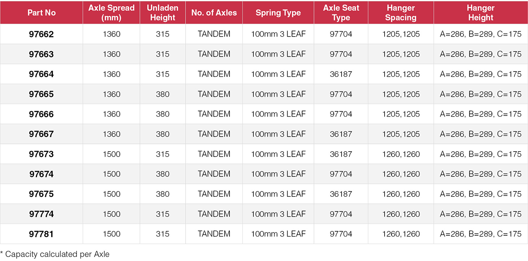This screenshot has width=528, height=261.
Task: Open part number 97673 row
Action: [264, 154]
